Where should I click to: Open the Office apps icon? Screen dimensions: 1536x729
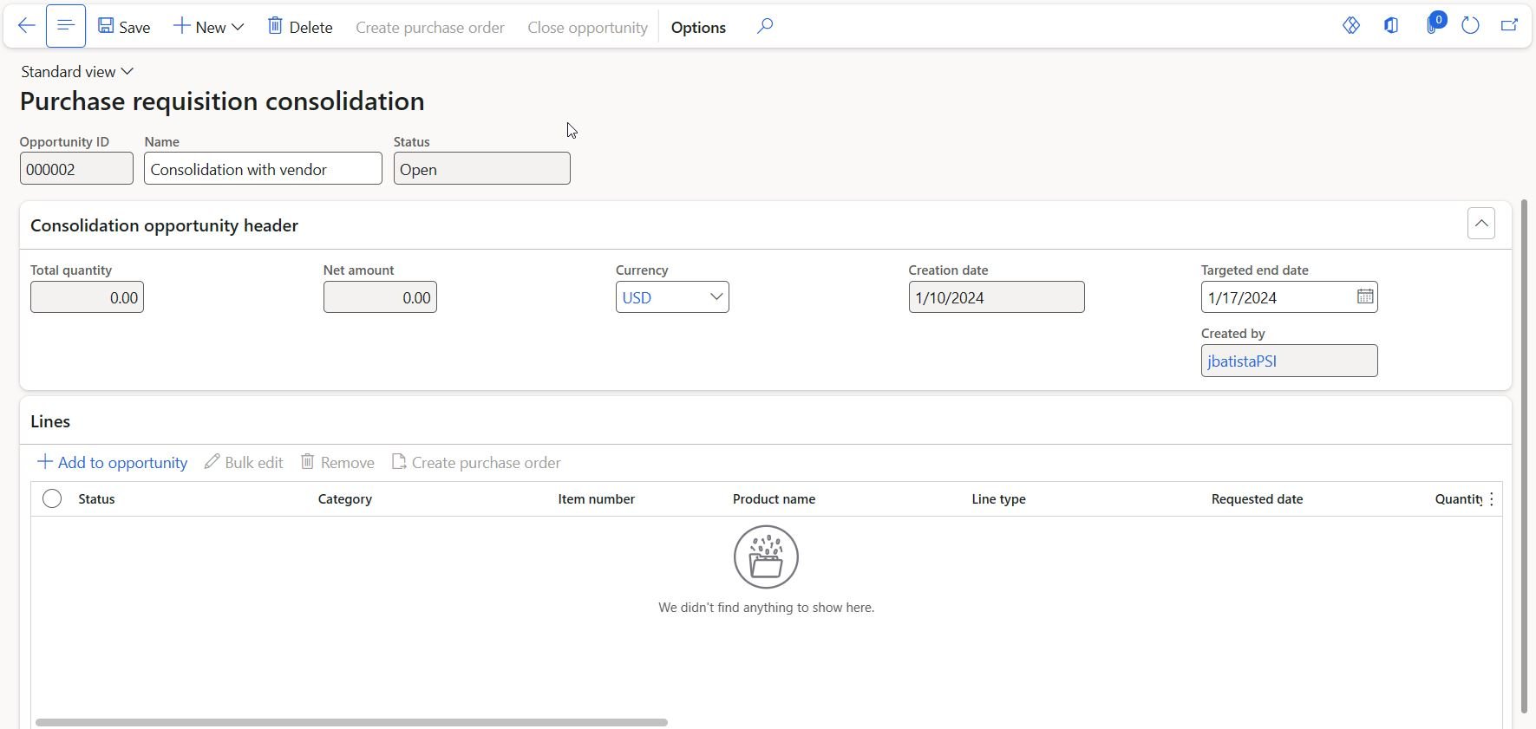click(1391, 26)
